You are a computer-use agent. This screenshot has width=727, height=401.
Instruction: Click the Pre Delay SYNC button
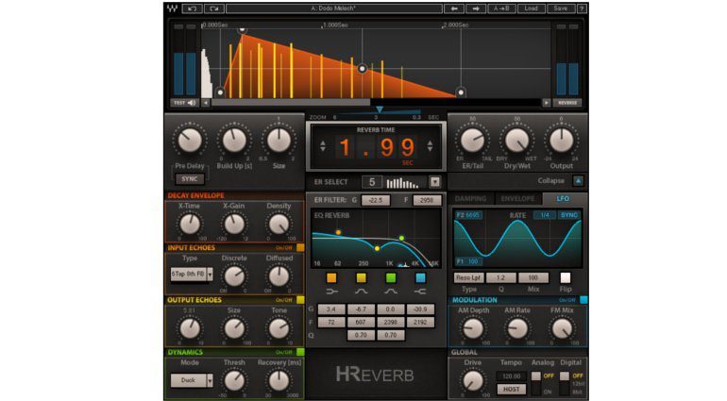point(190,179)
